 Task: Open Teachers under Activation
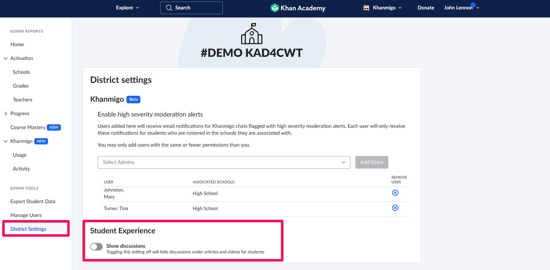click(23, 100)
